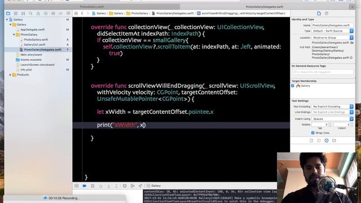Open the Code Snippet library braces icon
361x203 pixels.
(x=319, y=140)
